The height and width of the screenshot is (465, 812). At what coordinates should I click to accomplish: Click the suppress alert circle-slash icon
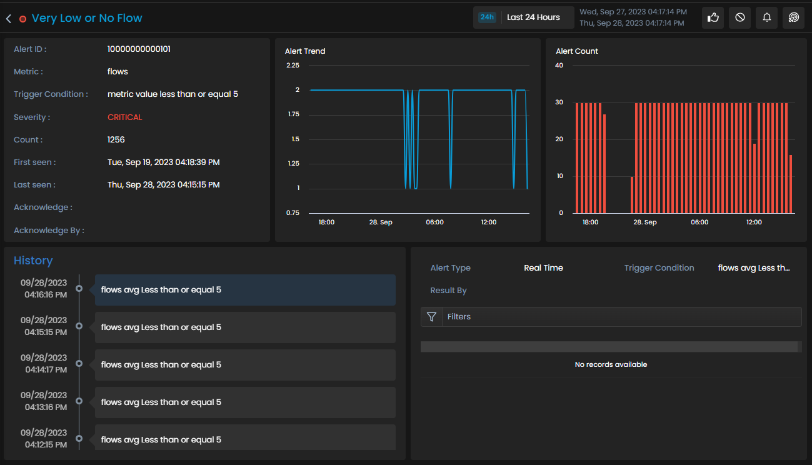point(739,17)
